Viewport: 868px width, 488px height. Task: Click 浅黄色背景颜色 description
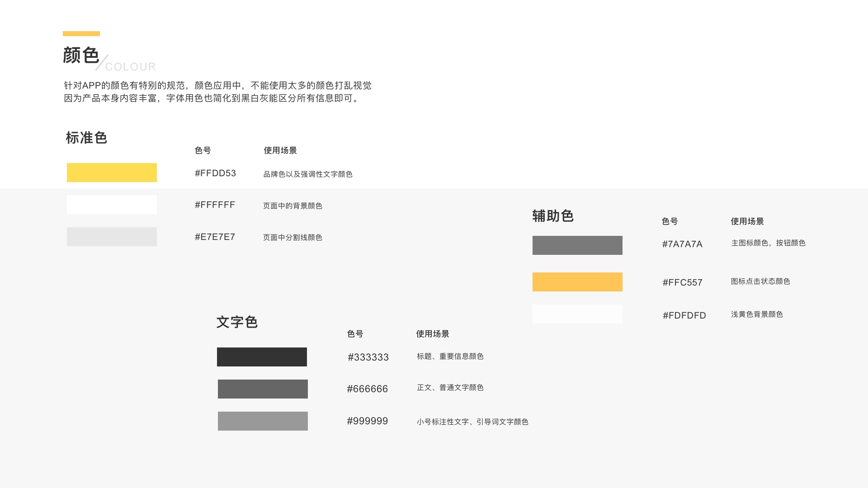pyautogui.click(x=757, y=314)
